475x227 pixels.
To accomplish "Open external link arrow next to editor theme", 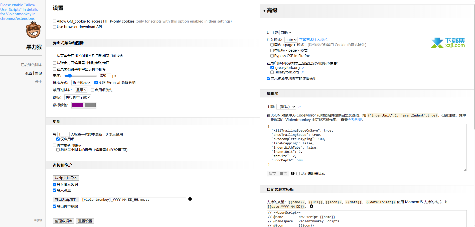I will (299, 107).
